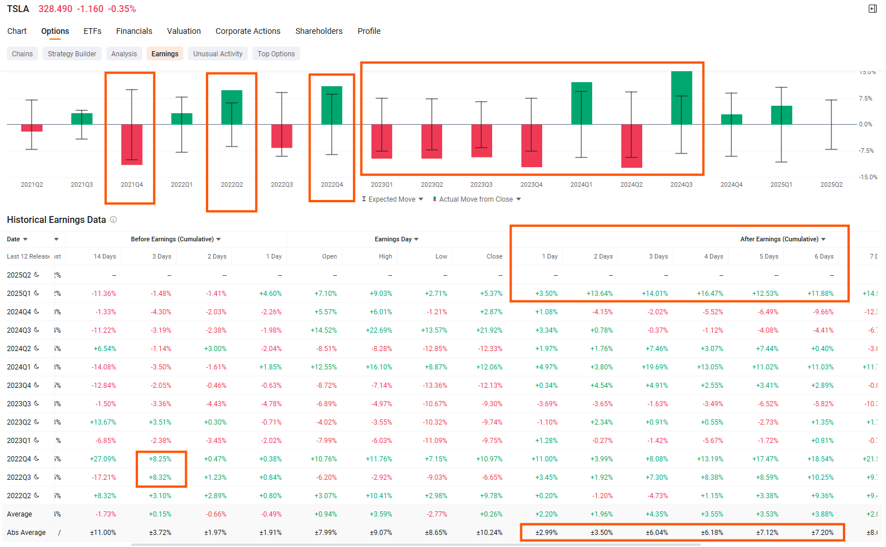This screenshot has width=886, height=547.
Task: Click the info icon beside Historical Earnings Data
Action: click(x=113, y=219)
